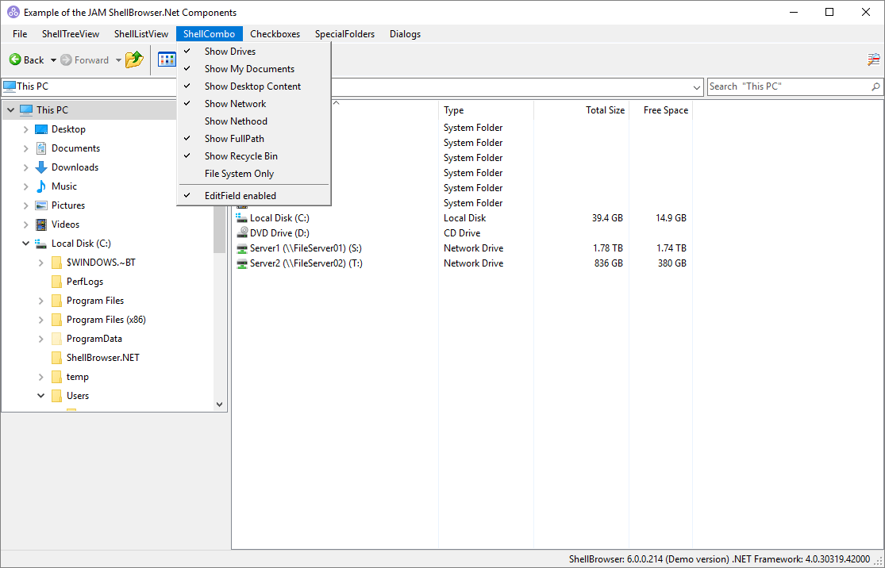Uncheck Show Recycle Bin option
This screenshot has height=568, width=885.
pos(240,156)
